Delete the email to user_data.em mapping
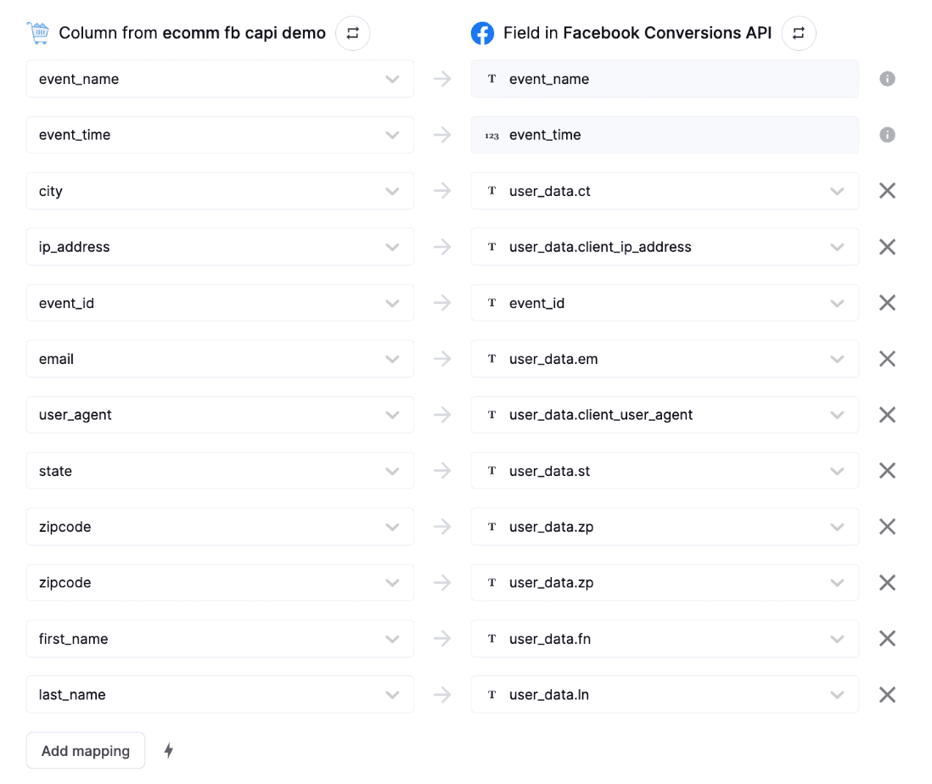Image resolution: width=932 pixels, height=784 pixels. pyautogui.click(x=887, y=359)
